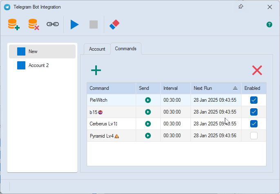The width and height of the screenshot is (280, 194).
Task: Select Account 2 in the account list
Action: click(38, 65)
